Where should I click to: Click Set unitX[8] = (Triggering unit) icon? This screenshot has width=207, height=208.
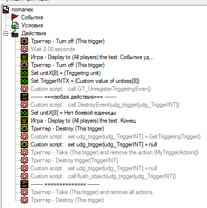24,73
